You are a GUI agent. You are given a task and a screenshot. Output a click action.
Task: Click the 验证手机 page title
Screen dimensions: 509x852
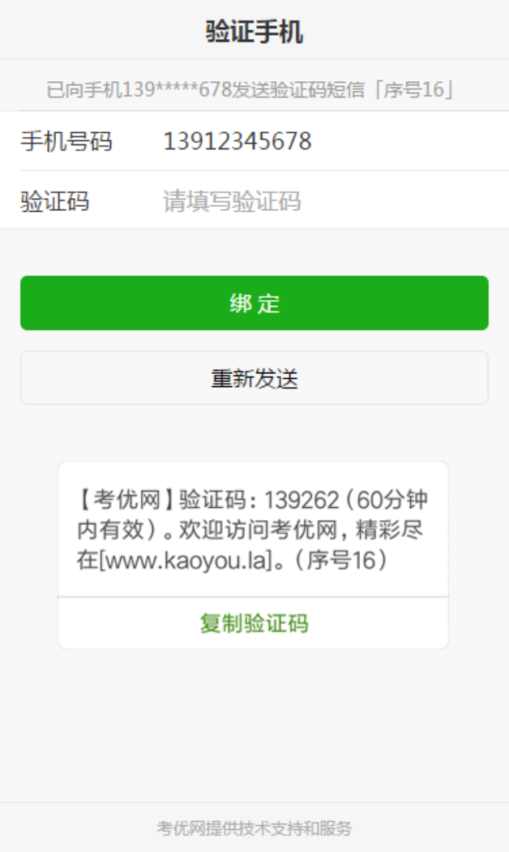[x=254, y=31]
